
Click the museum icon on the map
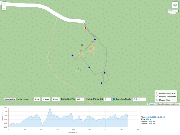[x=82, y=45]
